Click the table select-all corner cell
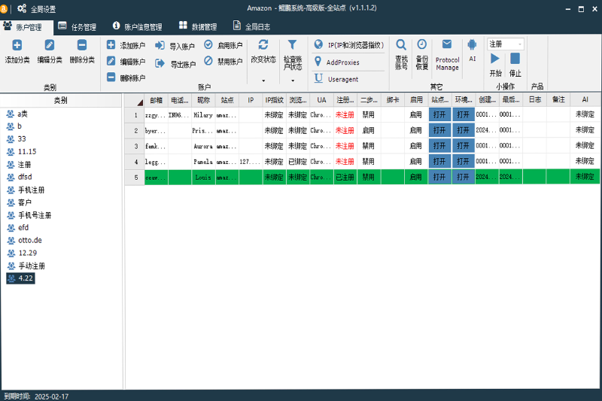The width and height of the screenshot is (602, 401). coord(135,100)
